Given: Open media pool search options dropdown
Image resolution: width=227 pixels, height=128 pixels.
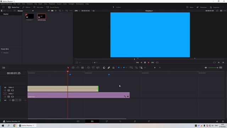Looking at the screenshot, I should [63, 11].
